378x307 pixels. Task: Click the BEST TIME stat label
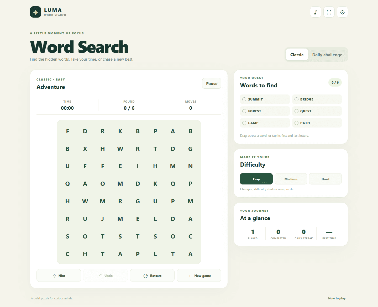[329, 239]
